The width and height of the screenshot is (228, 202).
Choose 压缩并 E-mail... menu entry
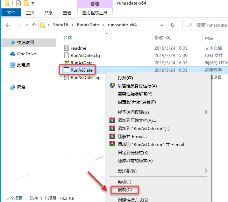[x=133, y=137]
